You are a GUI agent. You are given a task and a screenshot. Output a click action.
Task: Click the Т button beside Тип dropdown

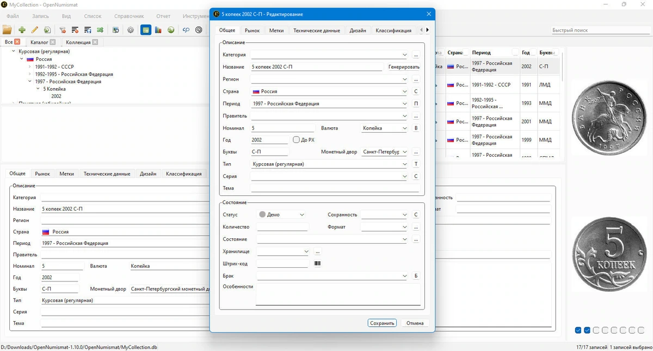point(416,164)
